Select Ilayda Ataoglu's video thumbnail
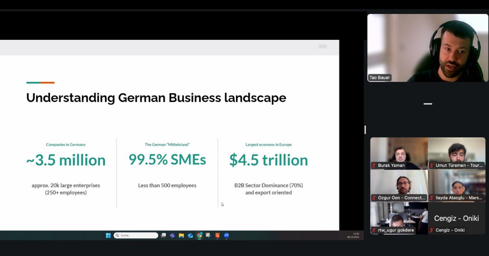The height and width of the screenshot is (256, 489). coord(457,185)
